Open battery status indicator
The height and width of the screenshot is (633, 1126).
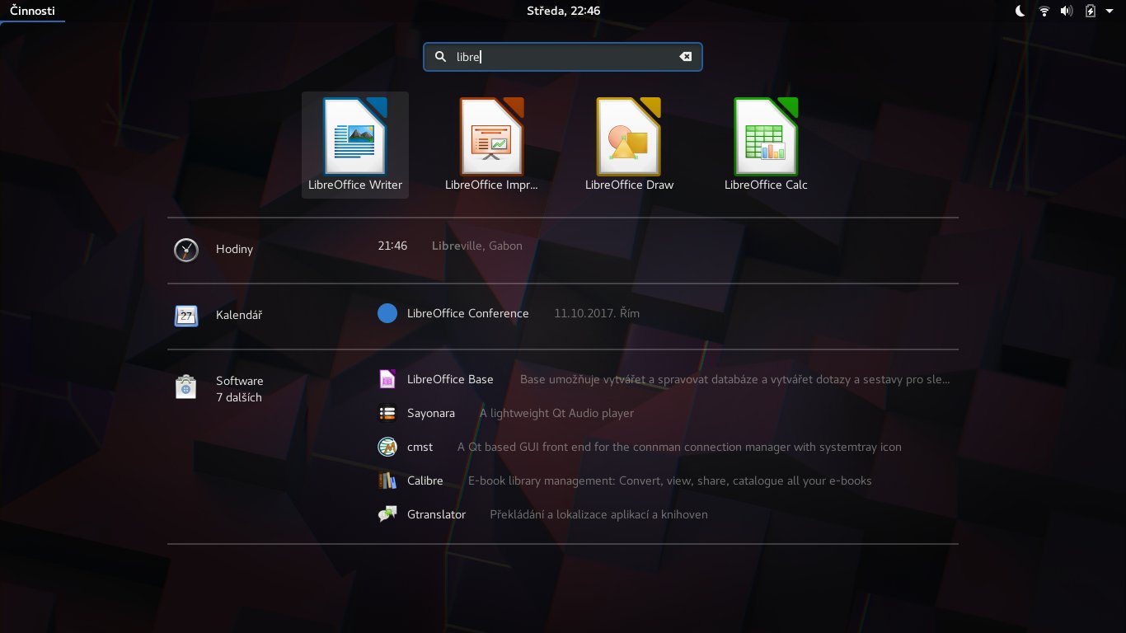click(x=1091, y=11)
